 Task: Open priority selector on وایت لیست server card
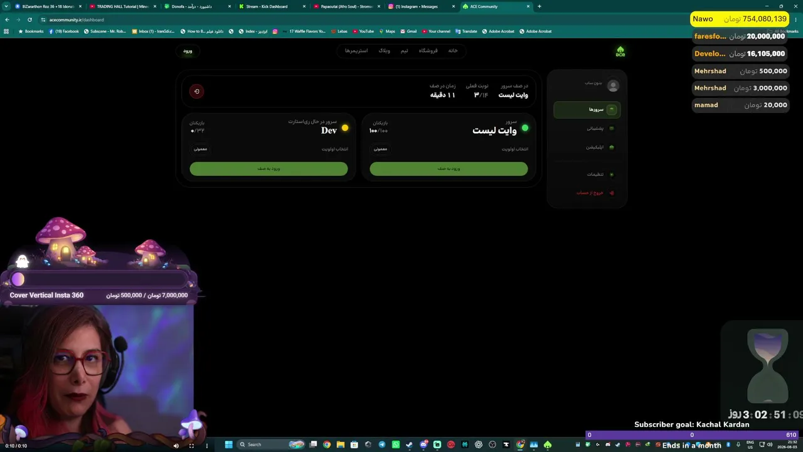click(x=380, y=149)
